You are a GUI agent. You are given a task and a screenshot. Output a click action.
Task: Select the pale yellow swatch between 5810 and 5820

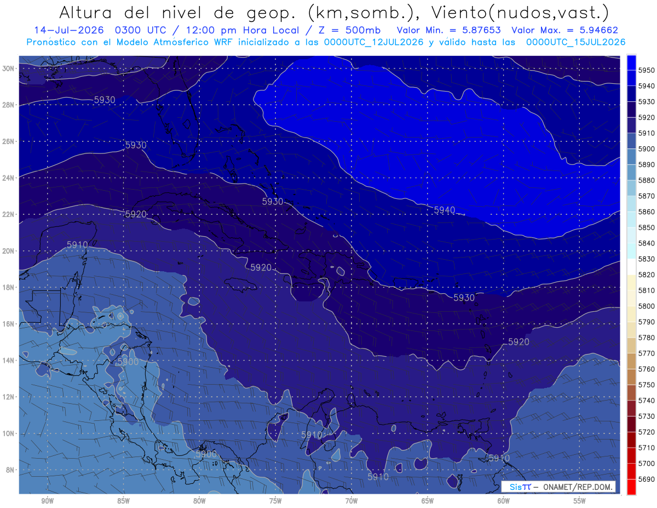click(x=631, y=282)
